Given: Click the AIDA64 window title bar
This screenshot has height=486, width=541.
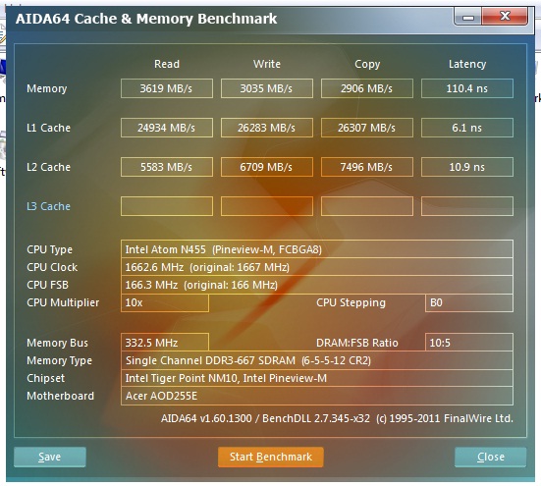Looking at the screenshot, I should (228, 19).
